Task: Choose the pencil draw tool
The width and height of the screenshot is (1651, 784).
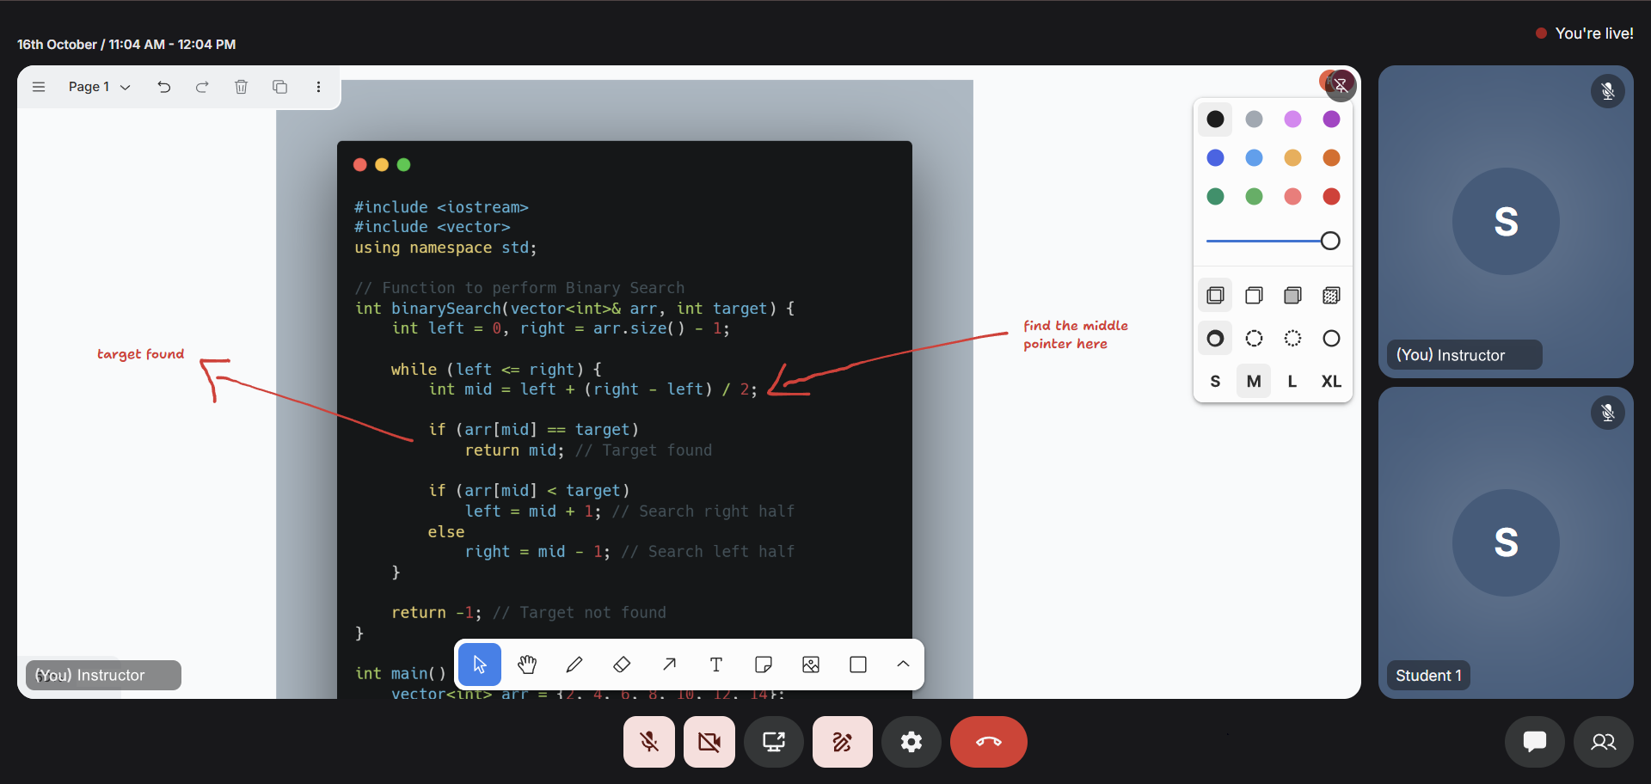Action: [574, 665]
